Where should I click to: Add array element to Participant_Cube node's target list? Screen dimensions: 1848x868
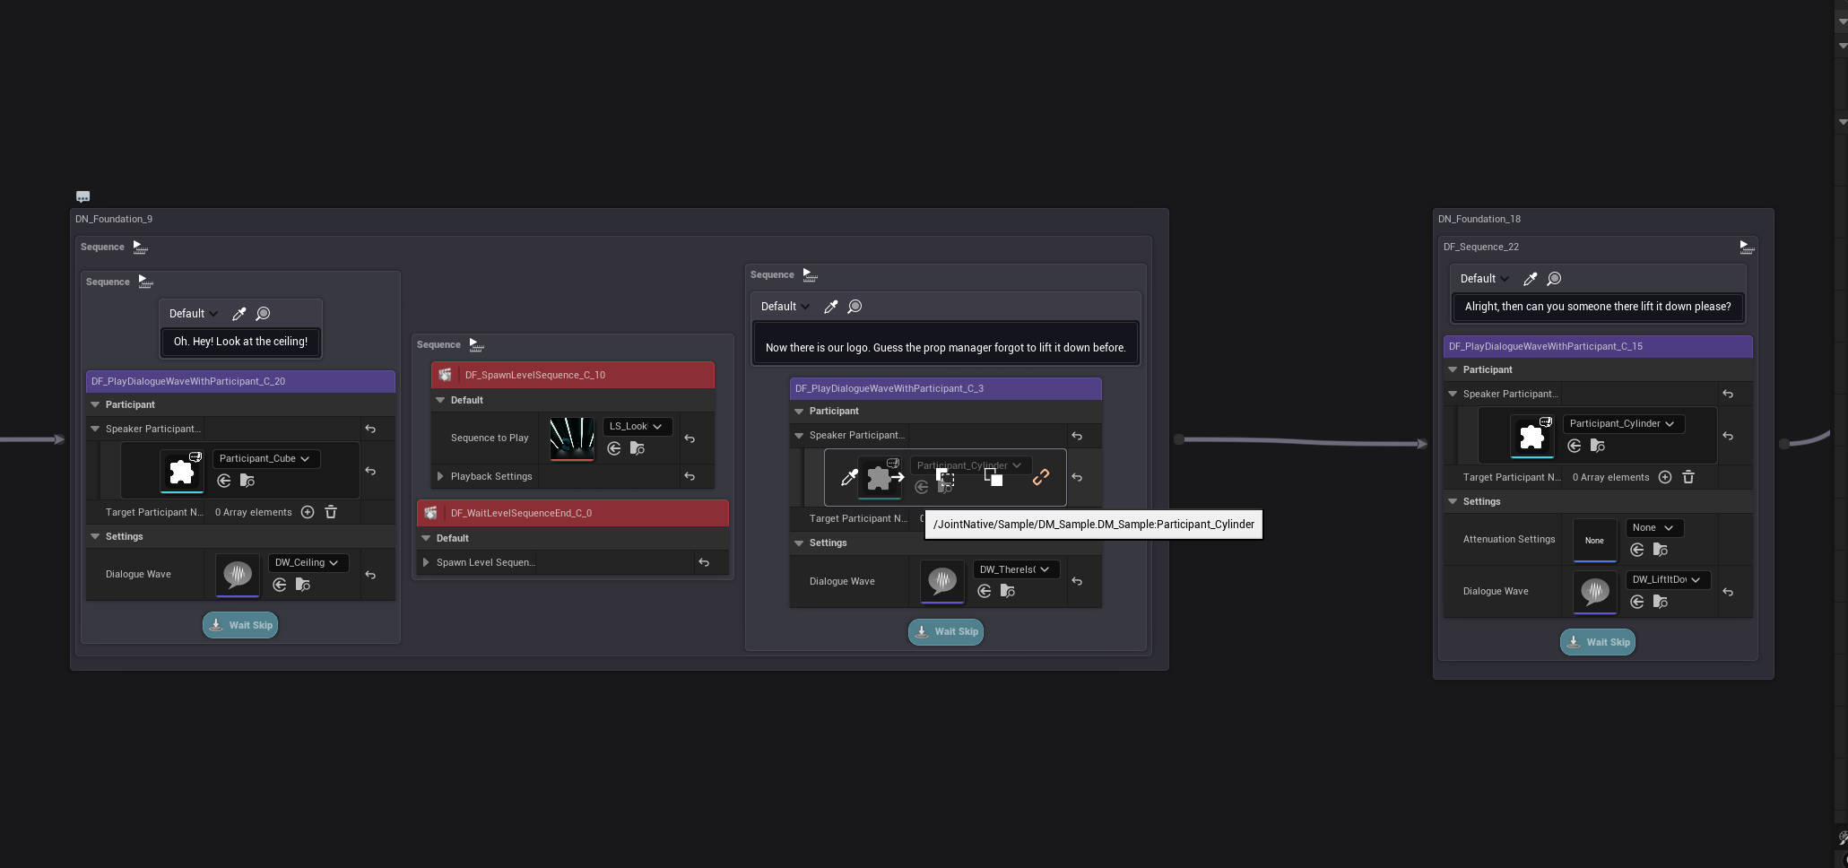(x=308, y=512)
